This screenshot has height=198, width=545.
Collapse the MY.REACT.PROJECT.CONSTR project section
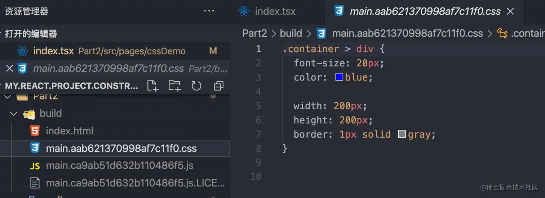coord(71,86)
